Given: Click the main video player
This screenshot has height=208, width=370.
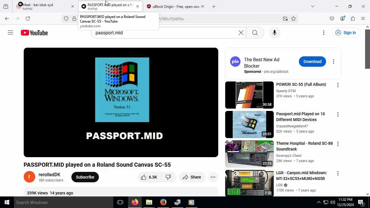Looking at the screenshot, I should [121, 102].
